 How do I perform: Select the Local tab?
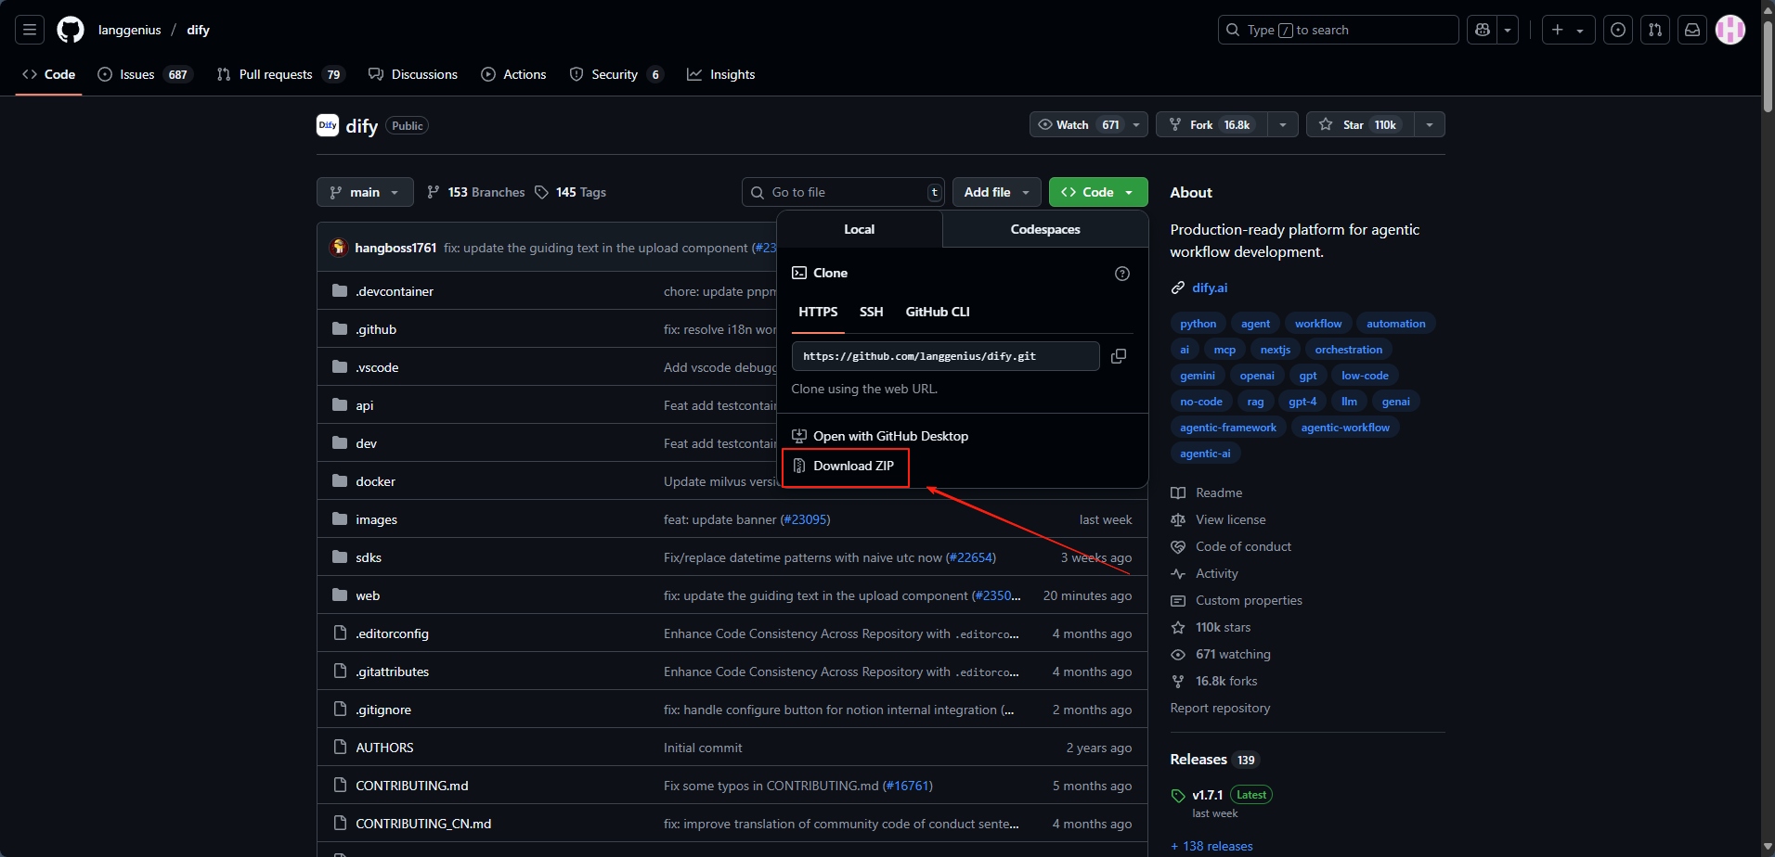[x=860, y=229]
